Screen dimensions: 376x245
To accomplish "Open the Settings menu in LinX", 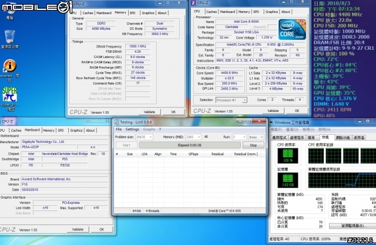I will [x=132, y=129].
